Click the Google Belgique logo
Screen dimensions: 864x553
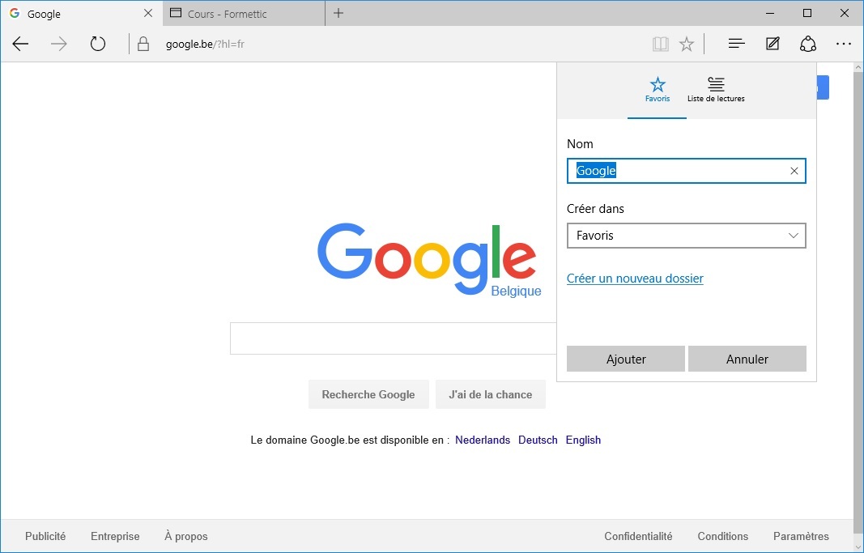point(428,259)
